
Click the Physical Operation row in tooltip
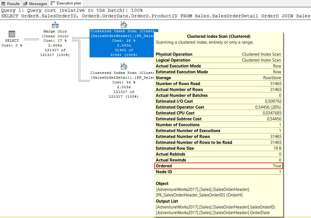pyautogui.click(x=218, y=54)
